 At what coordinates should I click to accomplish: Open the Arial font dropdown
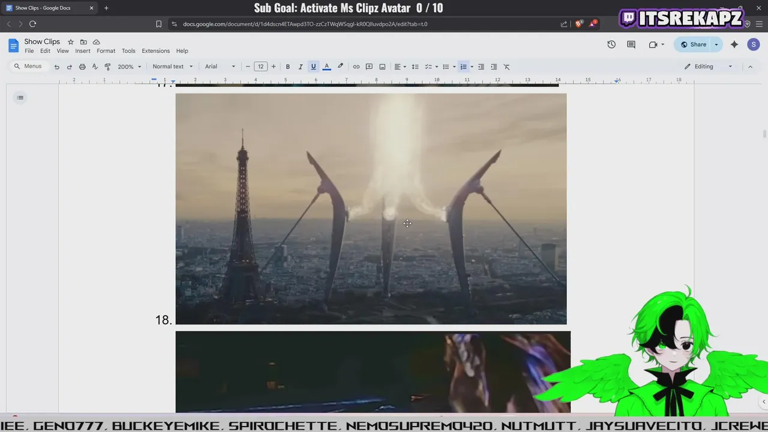pyautogui.click(x=220, y=67)
